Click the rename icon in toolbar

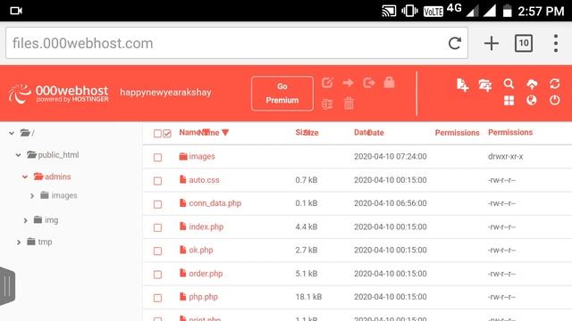pos(327,104)
